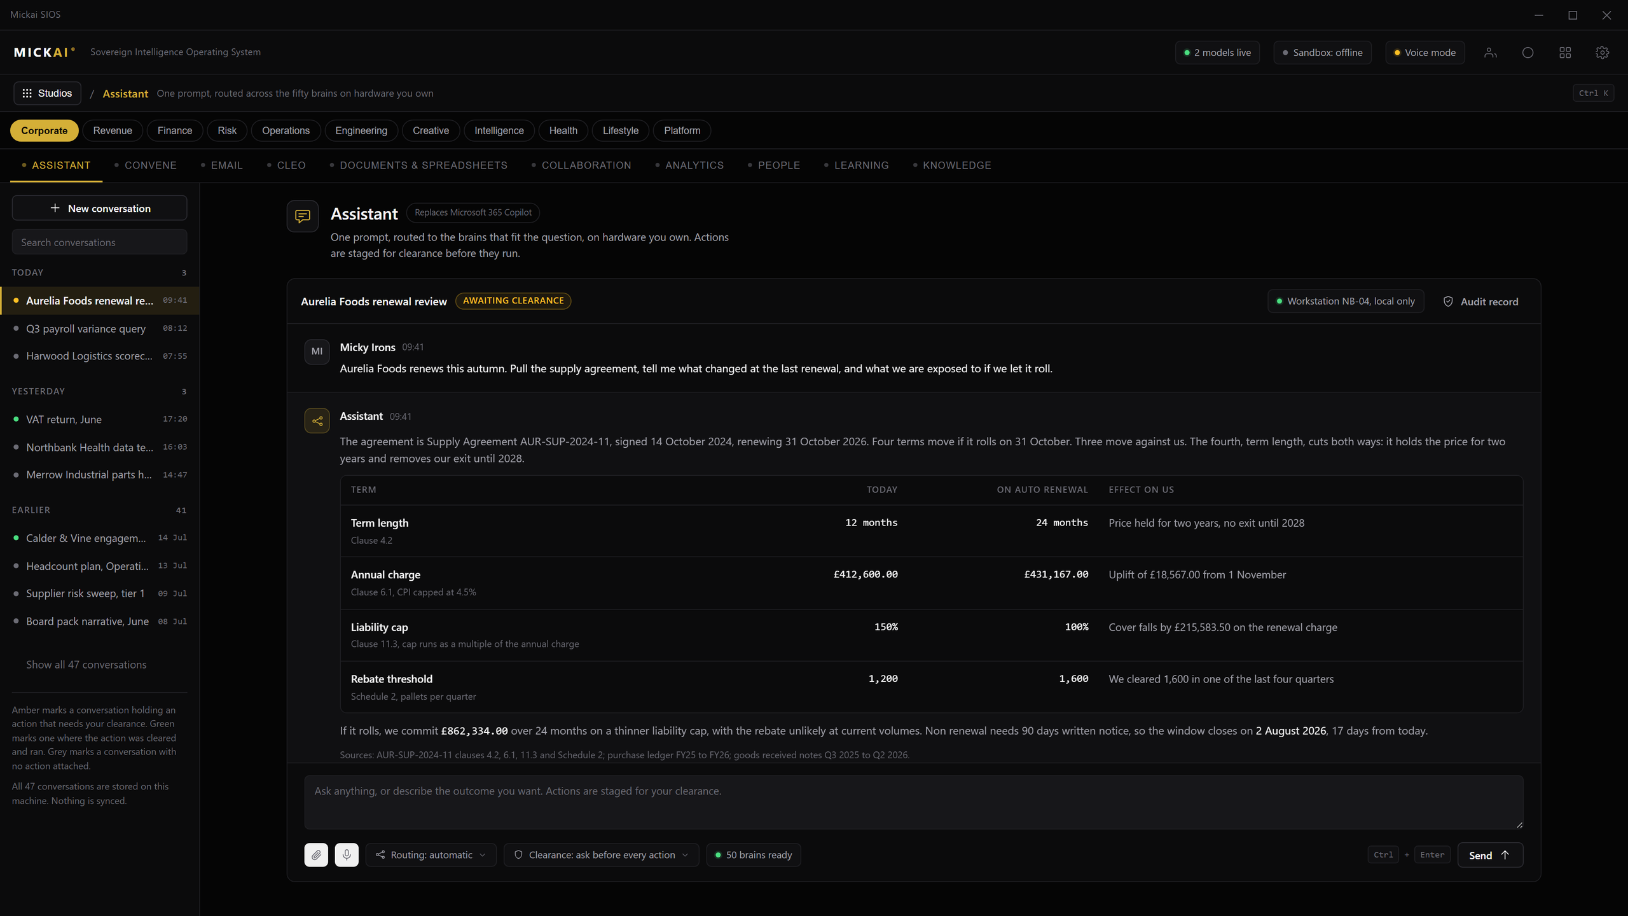This screenshot has height=916, width=1628.
Task: Select the Revenue category pill
Action: (x=113, y=130)
